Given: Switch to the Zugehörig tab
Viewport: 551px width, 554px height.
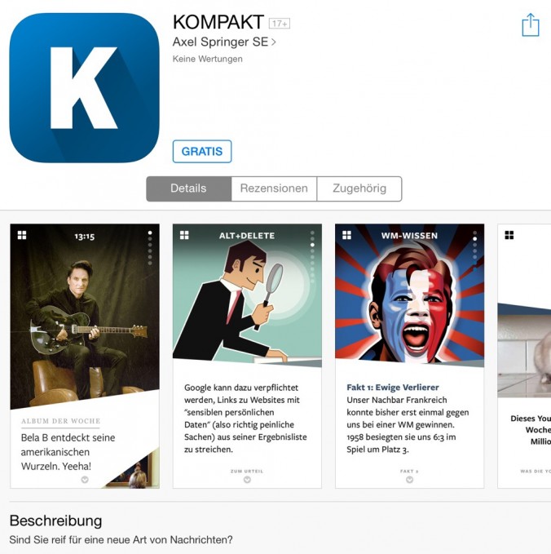Looking at the screenshot, I should click(x=359, y=188).
